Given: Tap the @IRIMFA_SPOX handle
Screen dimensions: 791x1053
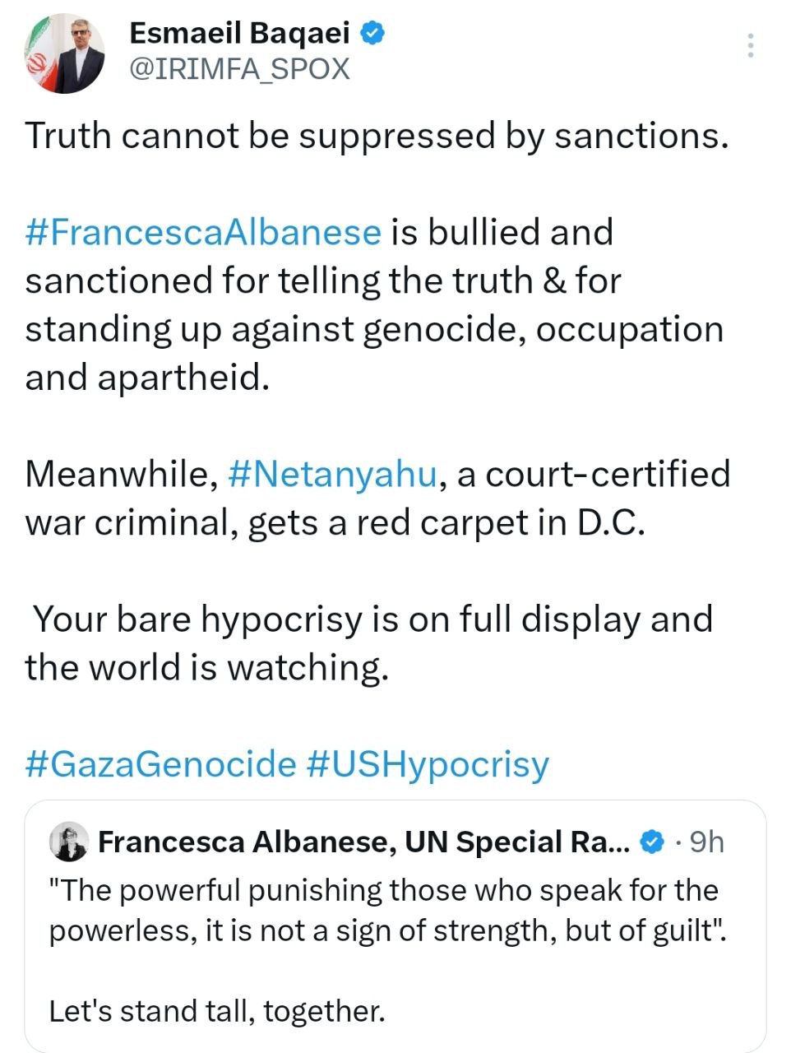Looking at the screenshot, I should click(x=239, y=69).
